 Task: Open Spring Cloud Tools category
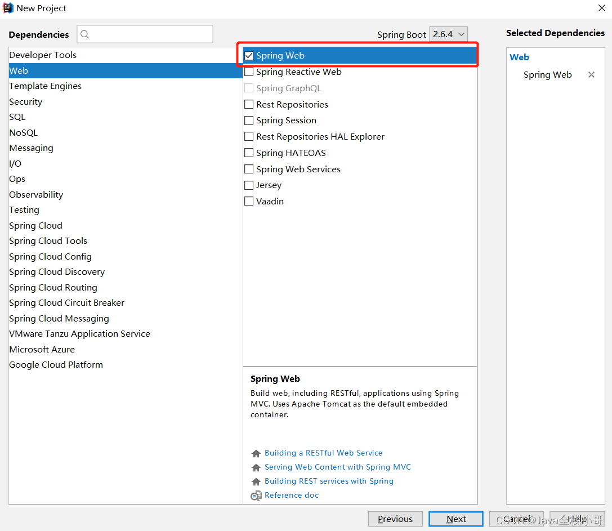tap(126, 241)
